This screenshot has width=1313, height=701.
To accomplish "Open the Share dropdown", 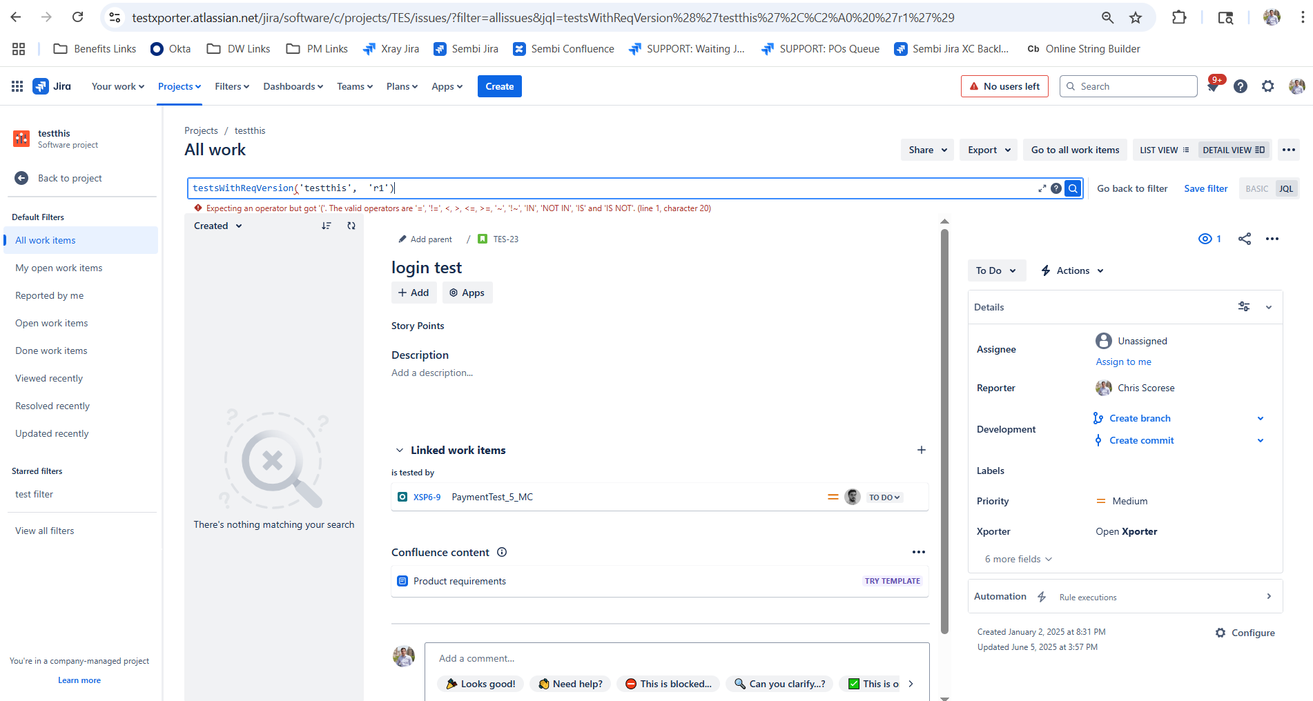I will pyautogui.click(x=928, y=150).
